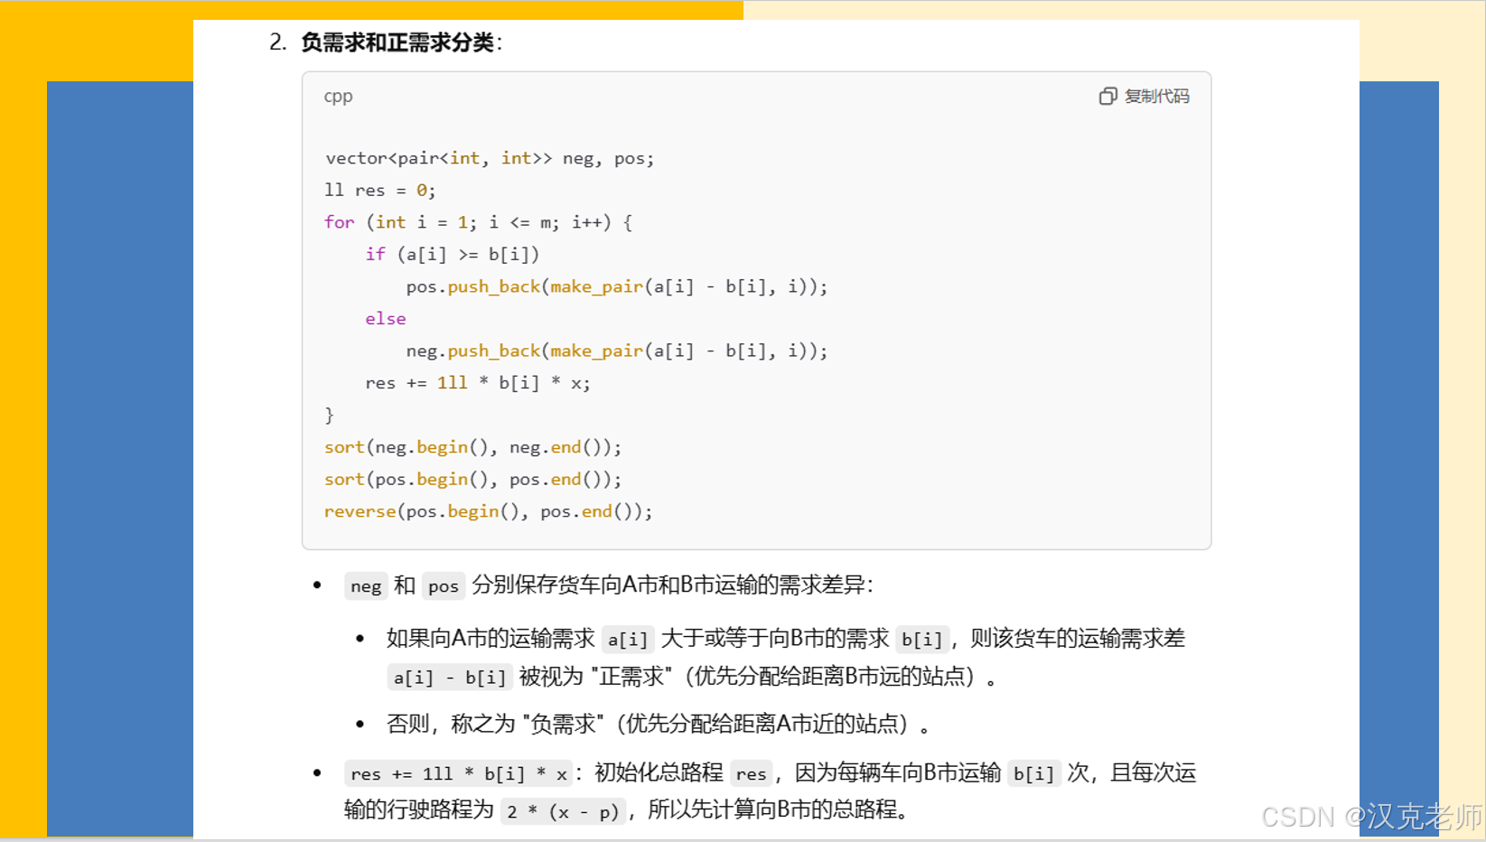Image resolution: width=1486 pixels, height=842 pixels.
Task: Click the bullet text 否则，称之为 "负需求"
Action: pos(495,724)
